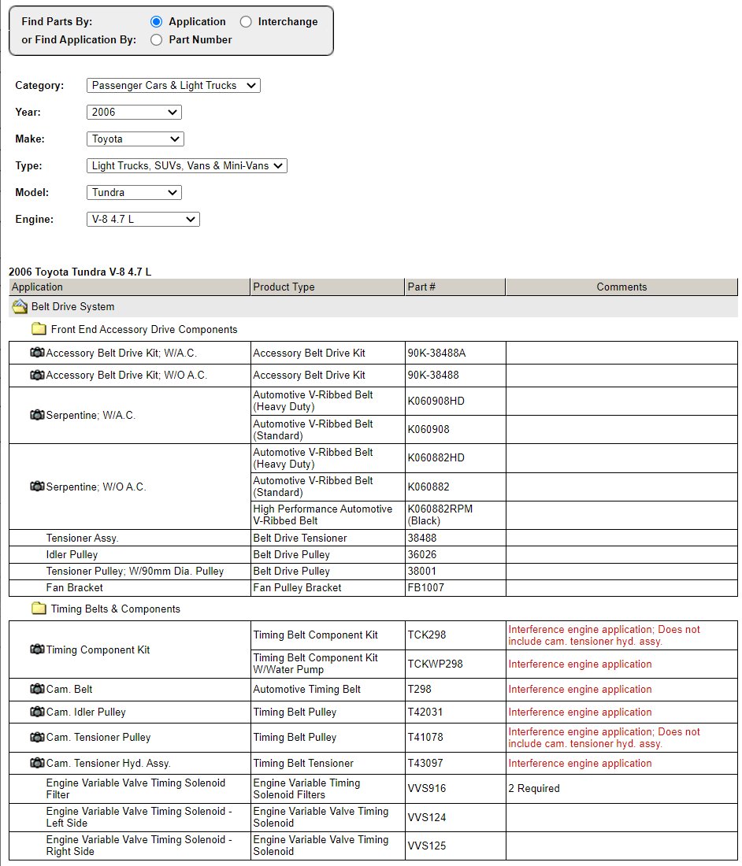Click part number 38001

(422, 571)
